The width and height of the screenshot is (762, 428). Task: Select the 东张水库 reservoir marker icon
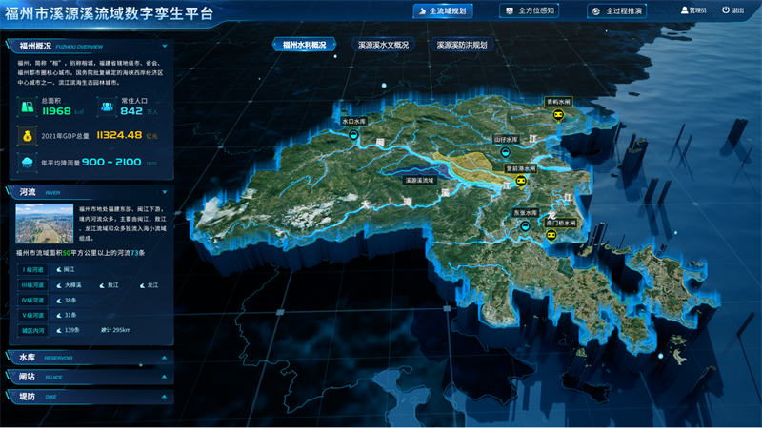pos(525,226)
